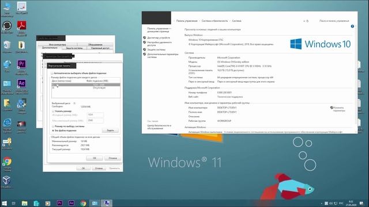The width and height of the screenshot is (369, 207).
Task: Click the 'Задать' button
Action: [x=110, y=131]
